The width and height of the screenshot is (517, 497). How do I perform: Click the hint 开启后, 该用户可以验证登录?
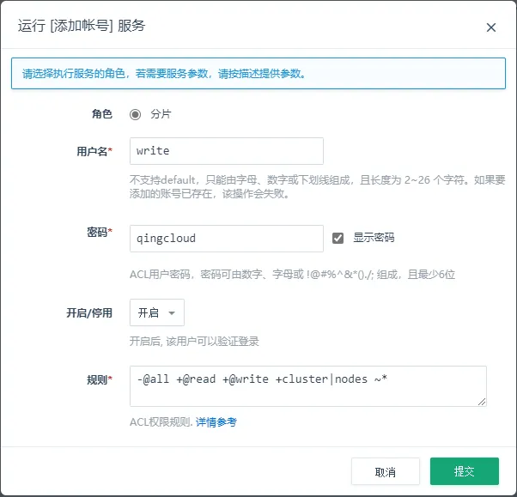pyautogui.click(x=194, y=341)
